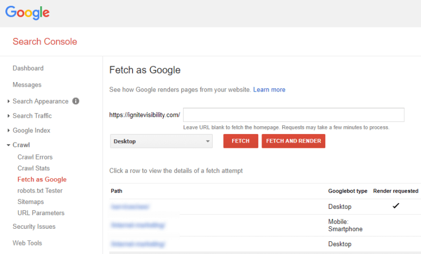This screenshot has width=421, height=254.
Task: Select the Crawl menu item
Action: [x=21, y=145]
